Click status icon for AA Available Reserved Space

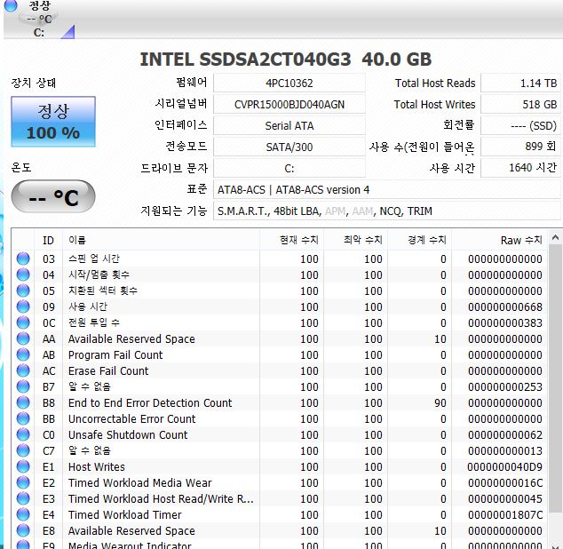coord(23,338)
